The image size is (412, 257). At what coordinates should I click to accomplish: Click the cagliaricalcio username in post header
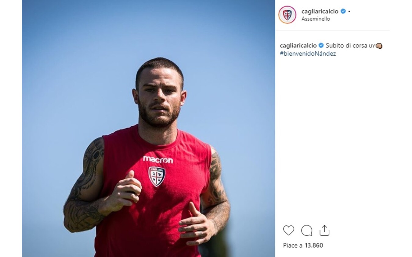[x=320, y=11]
